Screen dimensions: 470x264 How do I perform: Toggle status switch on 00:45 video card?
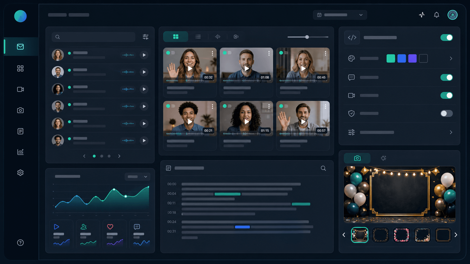(x=283, y=53)
